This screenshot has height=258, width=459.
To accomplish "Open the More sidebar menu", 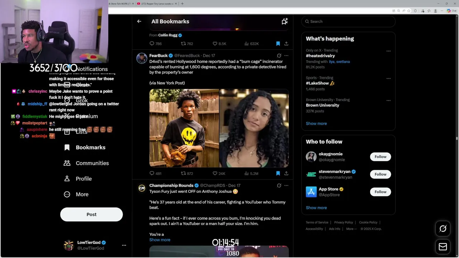I will click(76, 194).
